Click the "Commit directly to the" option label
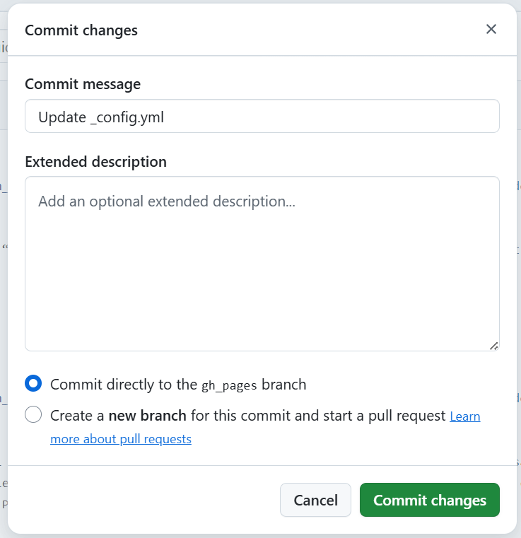The width and height of the screenshot is (521, 538). coord(124,385)
